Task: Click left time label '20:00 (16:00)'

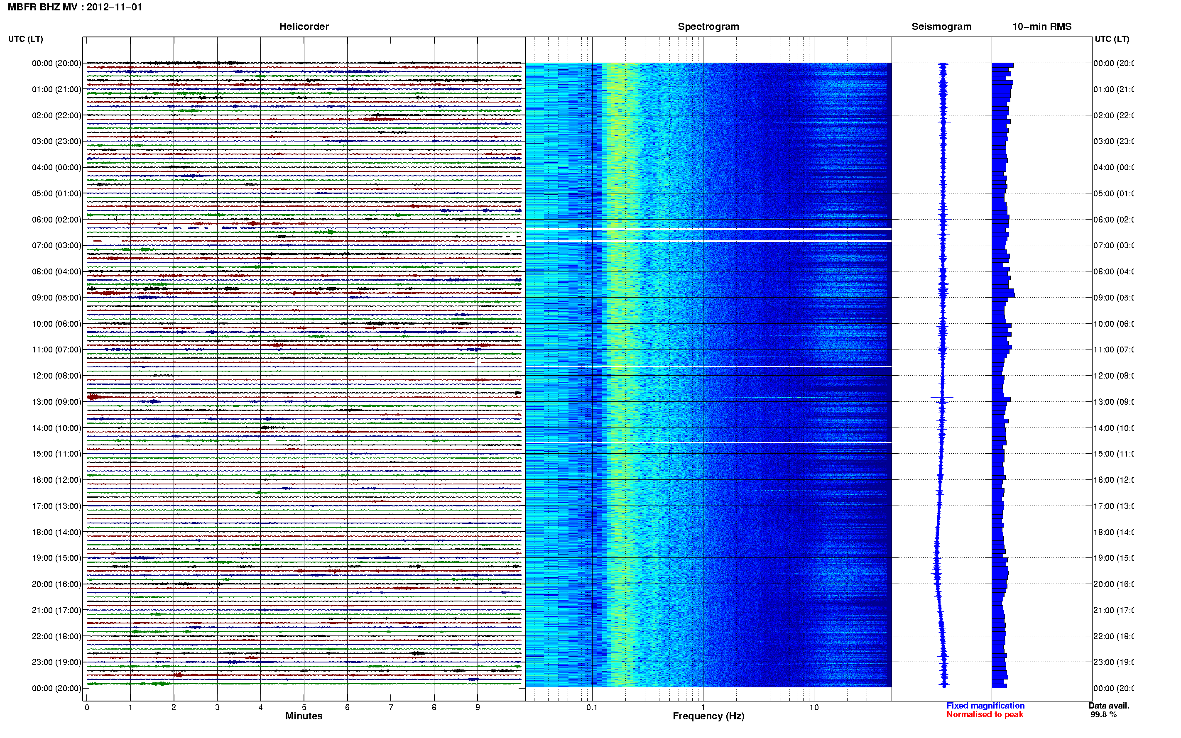Action: tap(56, 584)
